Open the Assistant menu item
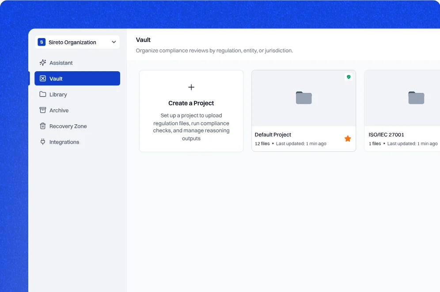Image resolution: width=440 pixels, height=292 pixels. (x=77, y=63)
